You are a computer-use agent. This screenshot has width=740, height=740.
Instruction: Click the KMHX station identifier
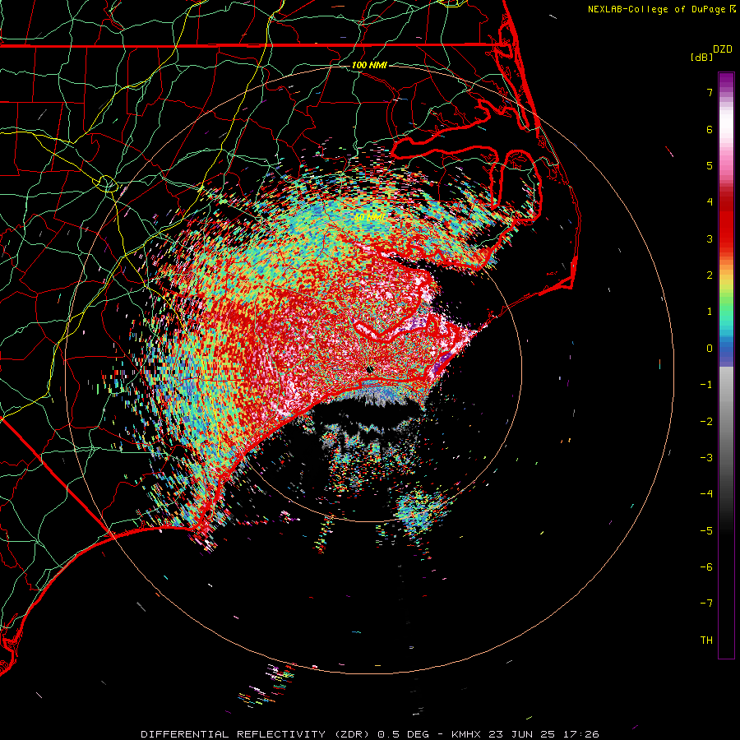466,734
